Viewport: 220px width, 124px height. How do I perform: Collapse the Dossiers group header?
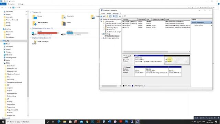coord(31,12)
